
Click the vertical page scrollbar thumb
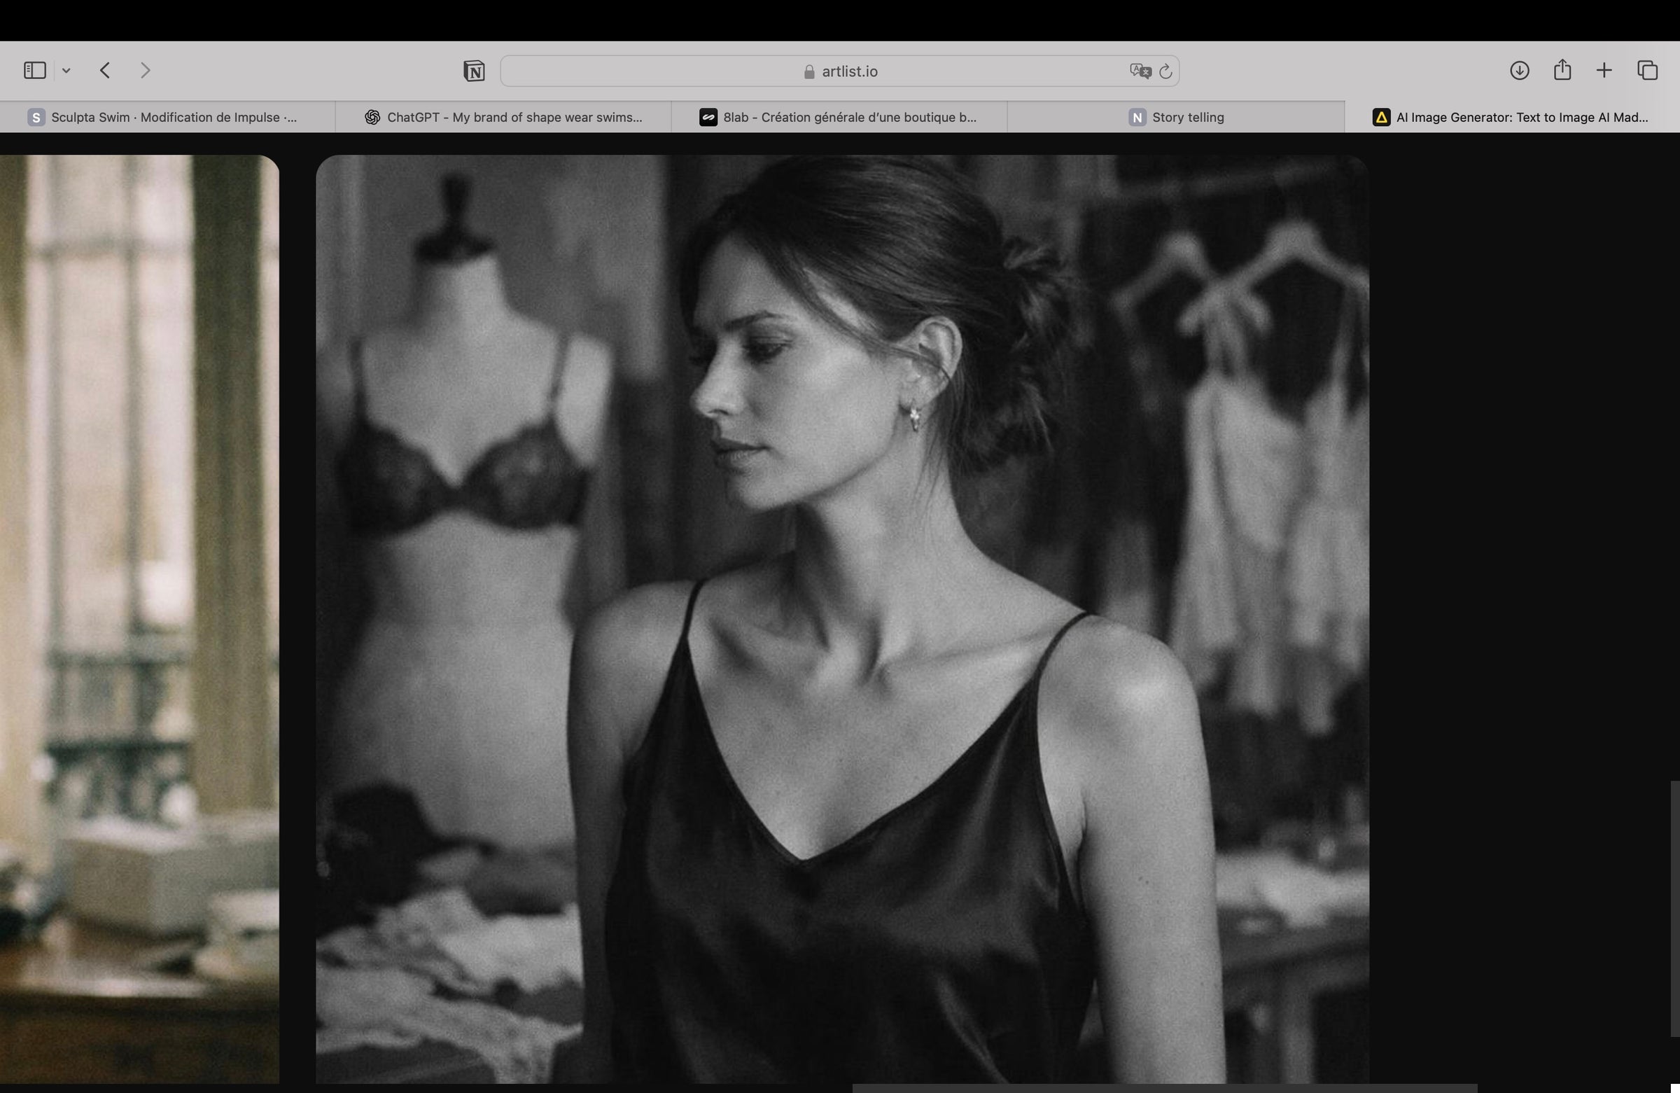click(x=1674, y=909)
